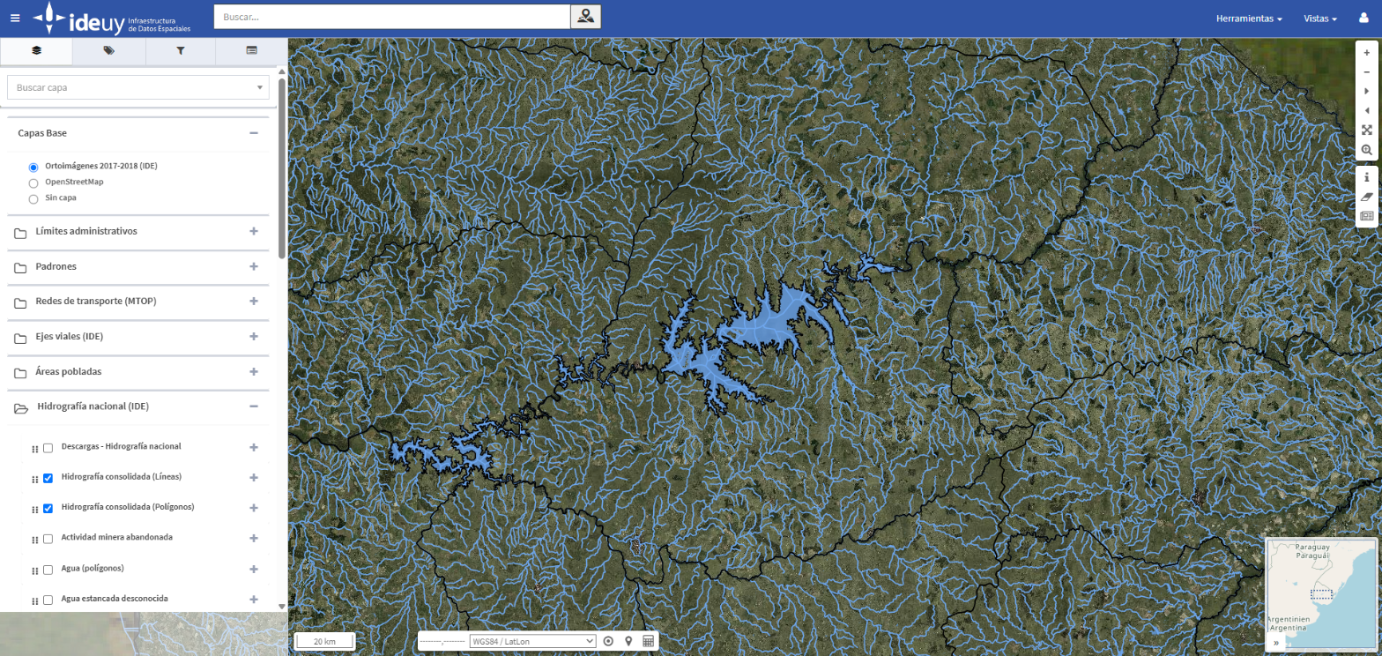Click the Buscar search input field
1382x656 pixels.
click(392, 17)
